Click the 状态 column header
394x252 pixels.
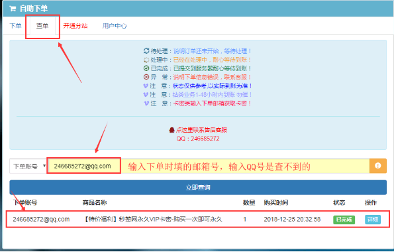(x=339, y=202)
